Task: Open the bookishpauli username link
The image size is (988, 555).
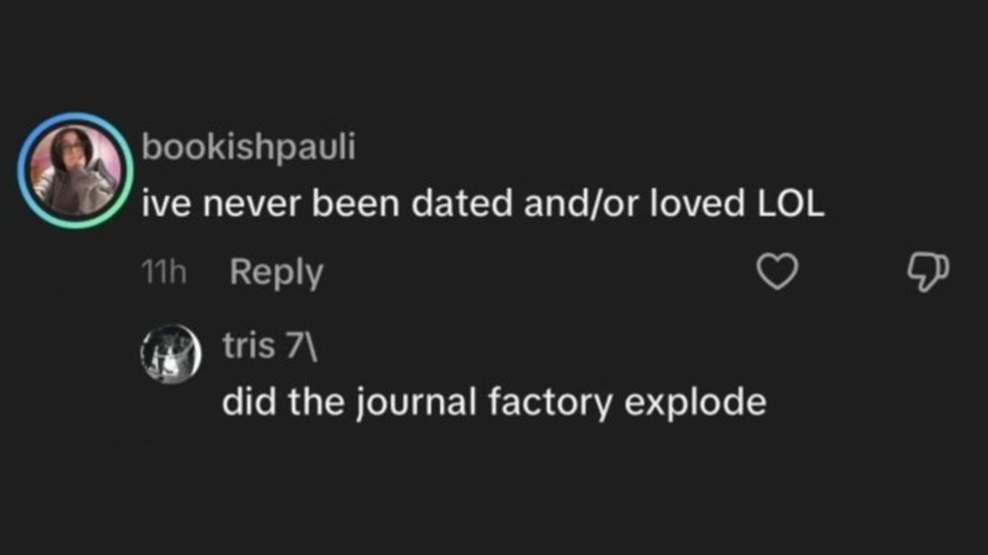Action: (249, 147)
